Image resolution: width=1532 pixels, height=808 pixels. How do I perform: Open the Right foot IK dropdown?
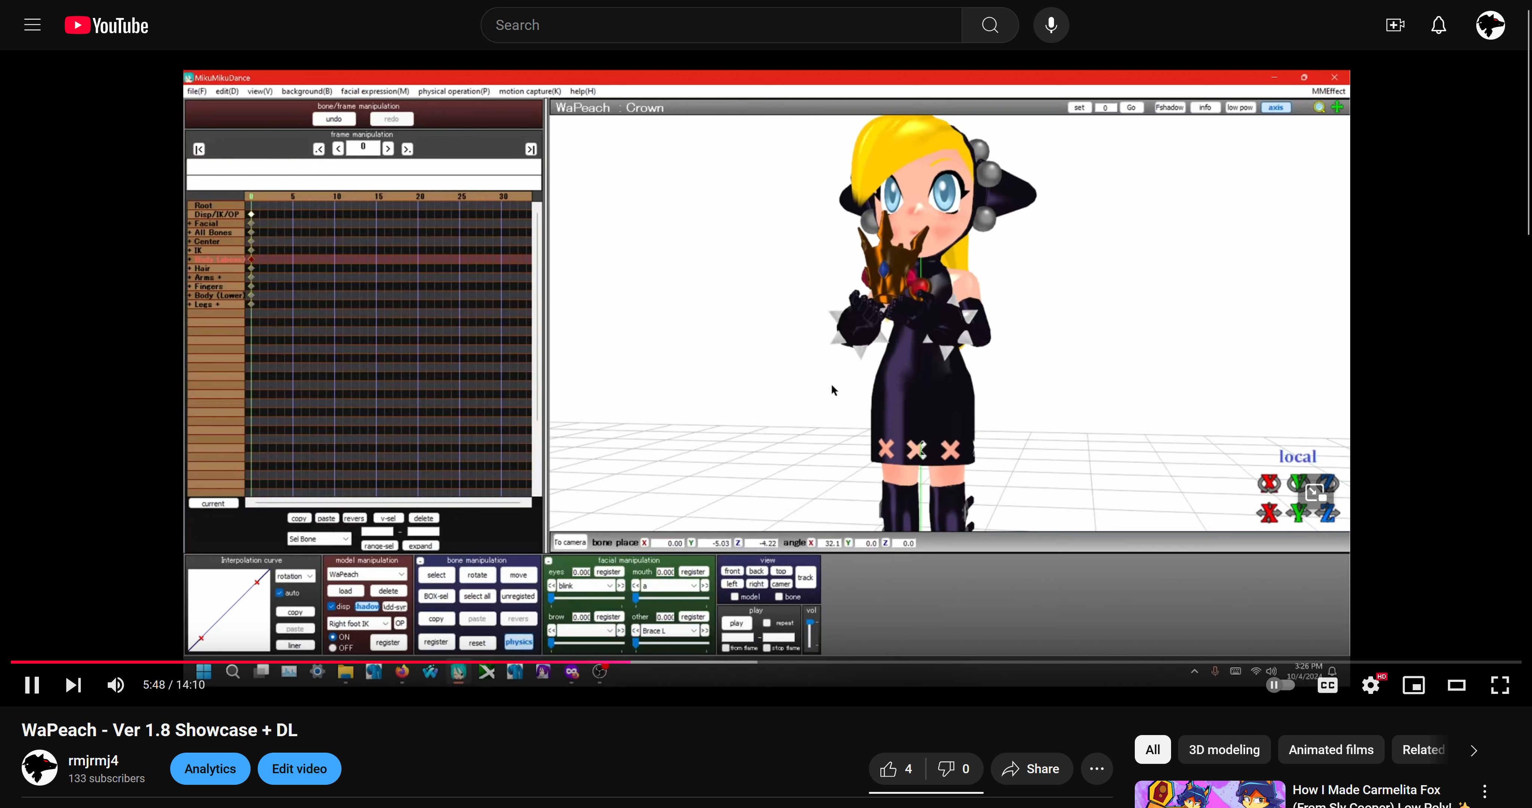[359, 624]
